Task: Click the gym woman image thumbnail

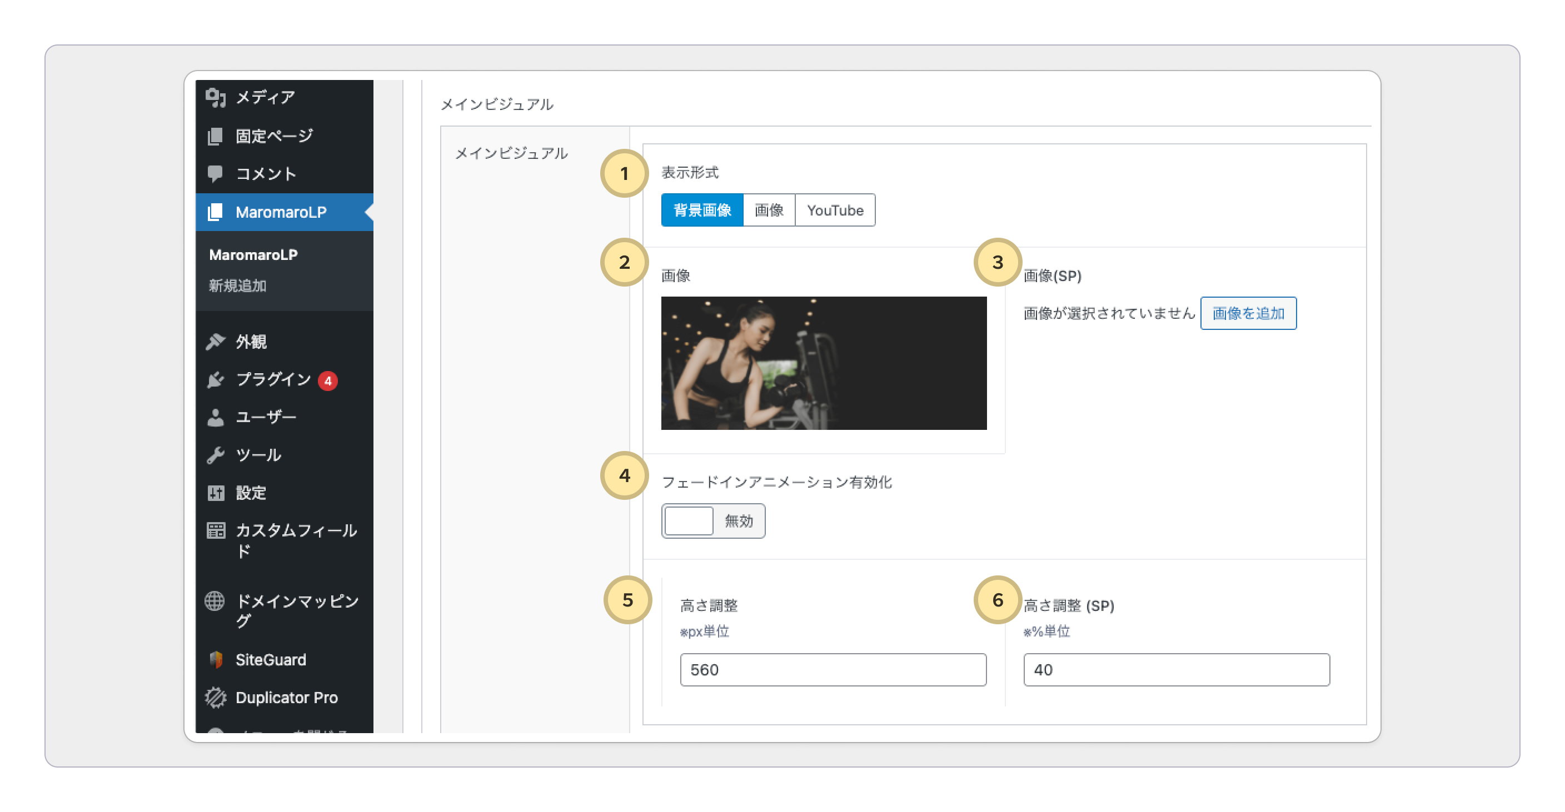Action: (823, 363)
